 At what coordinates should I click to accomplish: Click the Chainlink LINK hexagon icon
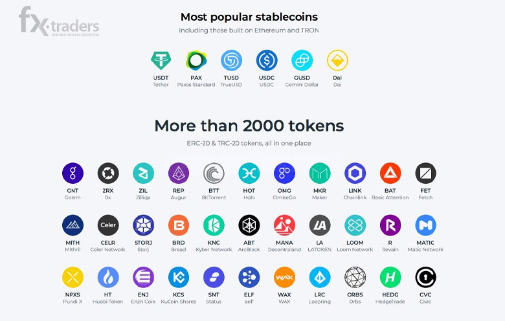click(x=355, y=173)
